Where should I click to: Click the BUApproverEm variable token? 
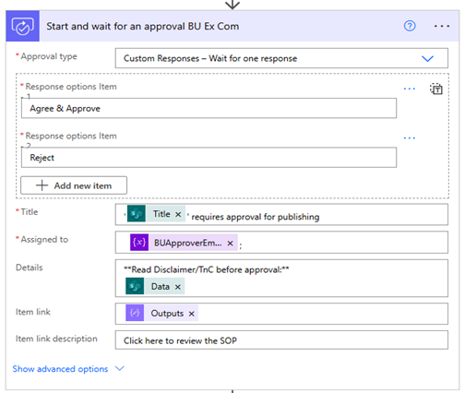[x=184, y=243]
